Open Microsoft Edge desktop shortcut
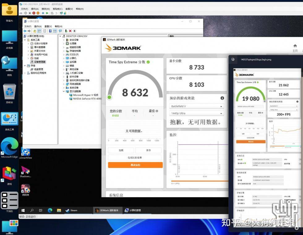 click(x=10, y=148)
